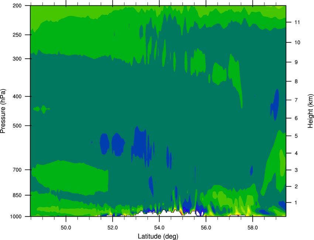Click pressure tick label 700

(x=17, y=170)
